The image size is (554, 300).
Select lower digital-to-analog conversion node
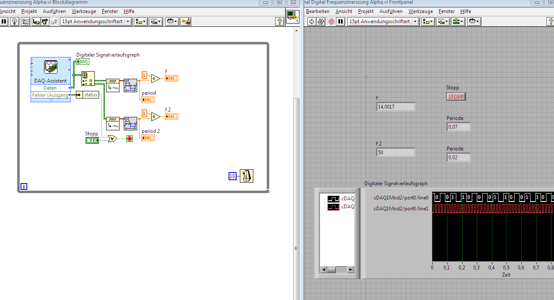(112, 124)
